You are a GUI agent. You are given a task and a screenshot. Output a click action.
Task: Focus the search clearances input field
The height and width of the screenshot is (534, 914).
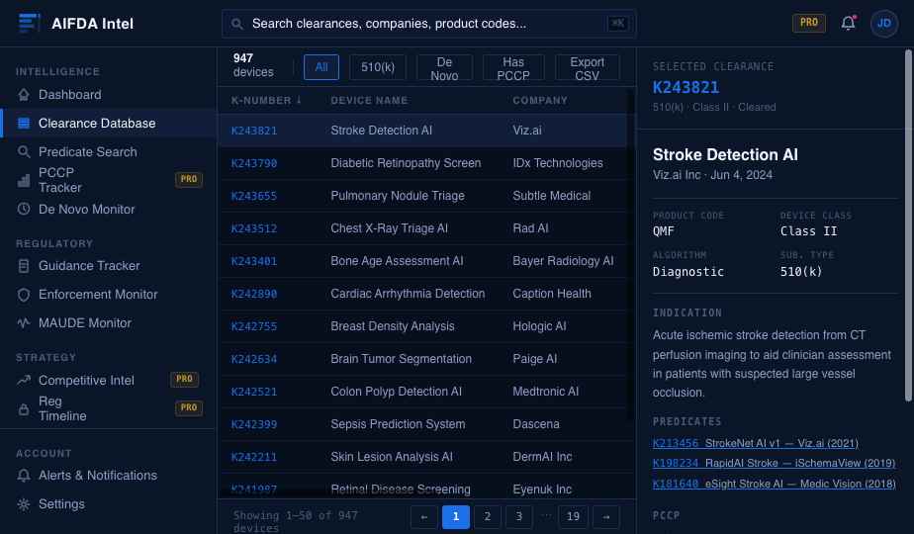[428, 24]
